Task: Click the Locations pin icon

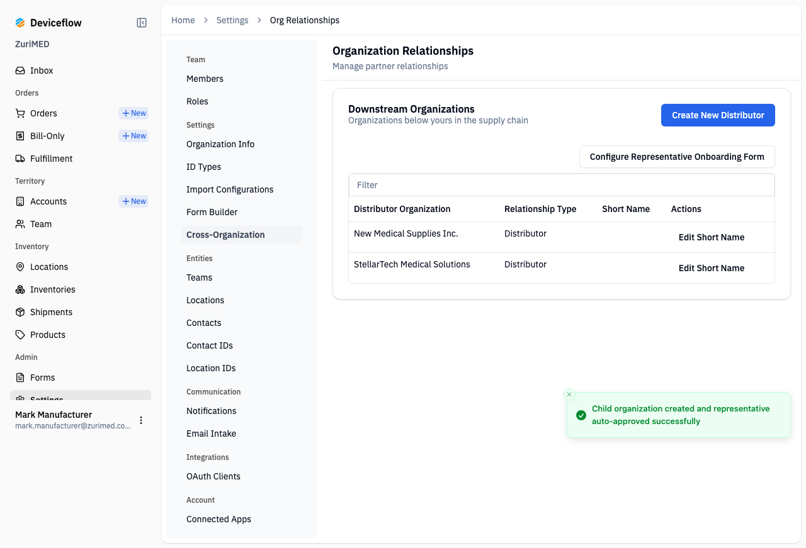Action: [20, 267]
